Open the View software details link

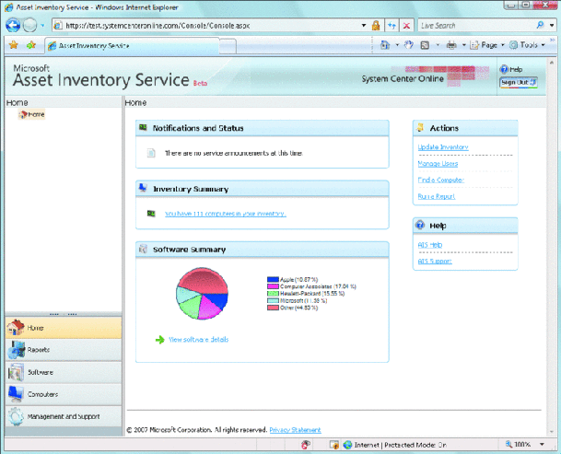(x=199, y=340)
